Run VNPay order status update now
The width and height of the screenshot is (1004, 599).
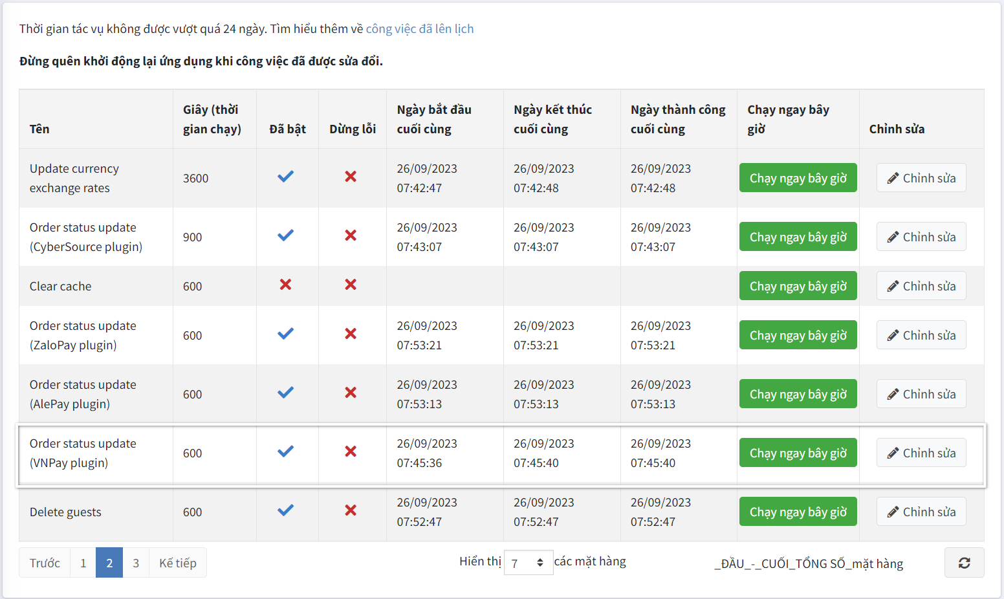click(x=798, y=453)
